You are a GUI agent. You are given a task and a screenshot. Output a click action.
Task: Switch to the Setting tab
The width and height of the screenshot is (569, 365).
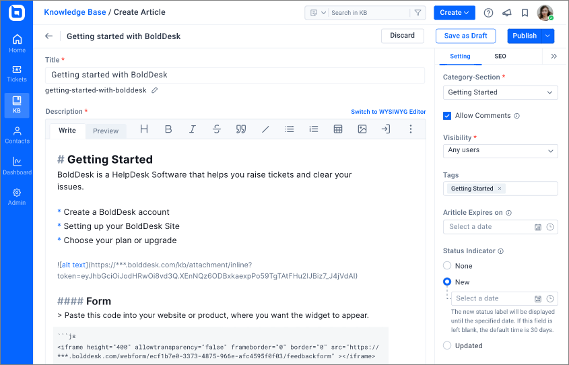point(460,57)
